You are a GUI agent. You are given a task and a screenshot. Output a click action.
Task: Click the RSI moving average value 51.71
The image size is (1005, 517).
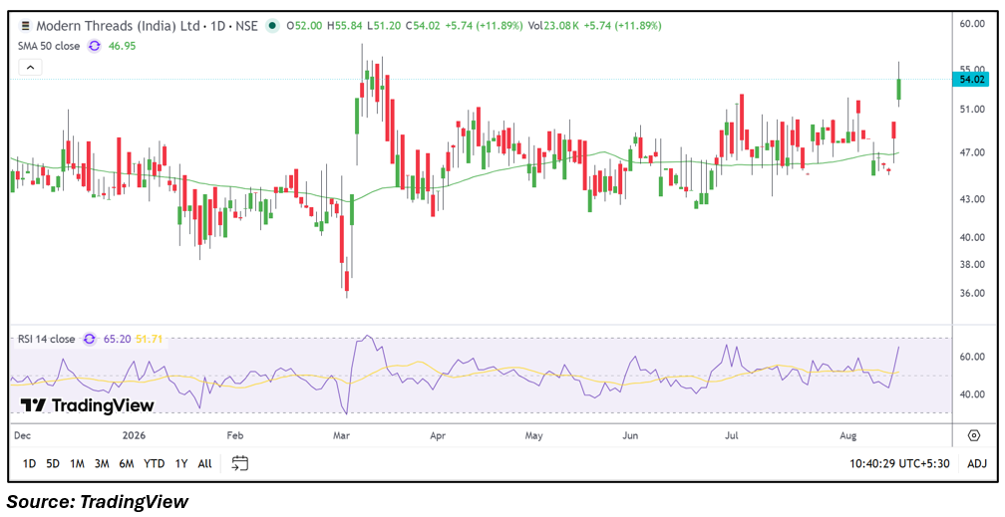148,339
